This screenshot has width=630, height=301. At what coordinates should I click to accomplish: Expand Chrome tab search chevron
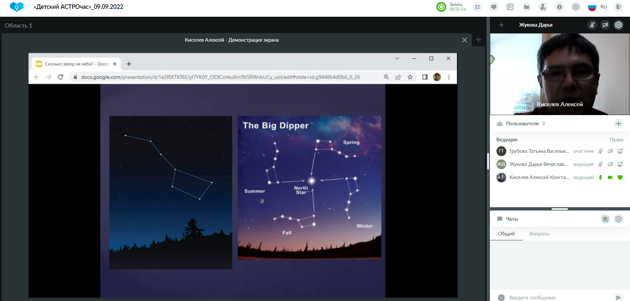pos(397,58)
